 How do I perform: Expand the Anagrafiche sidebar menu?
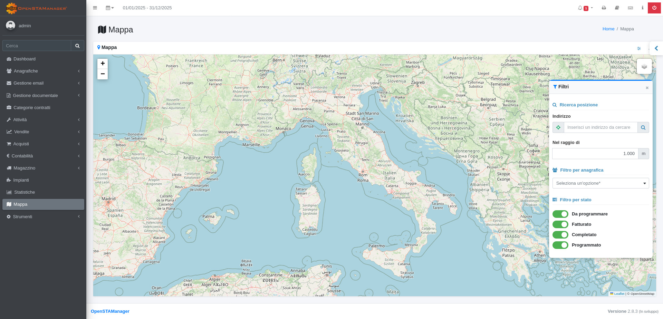[43, 71]
